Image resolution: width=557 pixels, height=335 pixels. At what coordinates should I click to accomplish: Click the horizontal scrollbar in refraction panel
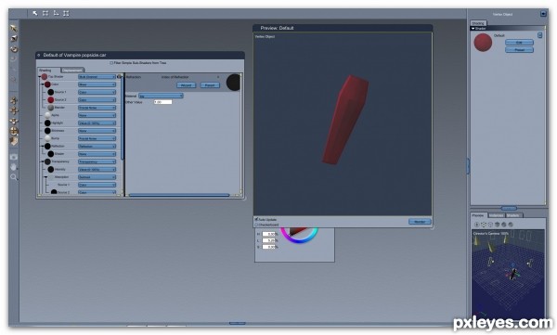tap(178, 195)
